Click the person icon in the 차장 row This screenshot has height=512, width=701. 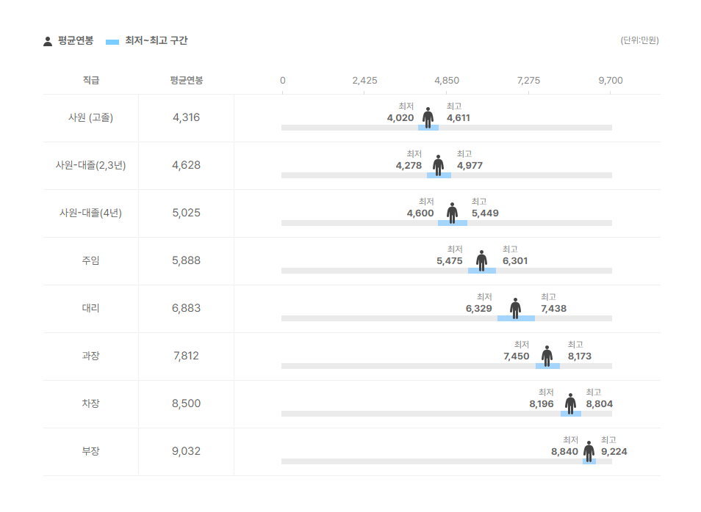pos(570,403)
